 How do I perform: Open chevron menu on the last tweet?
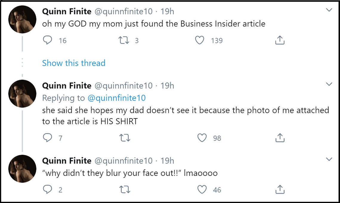[x=329, y=159]
